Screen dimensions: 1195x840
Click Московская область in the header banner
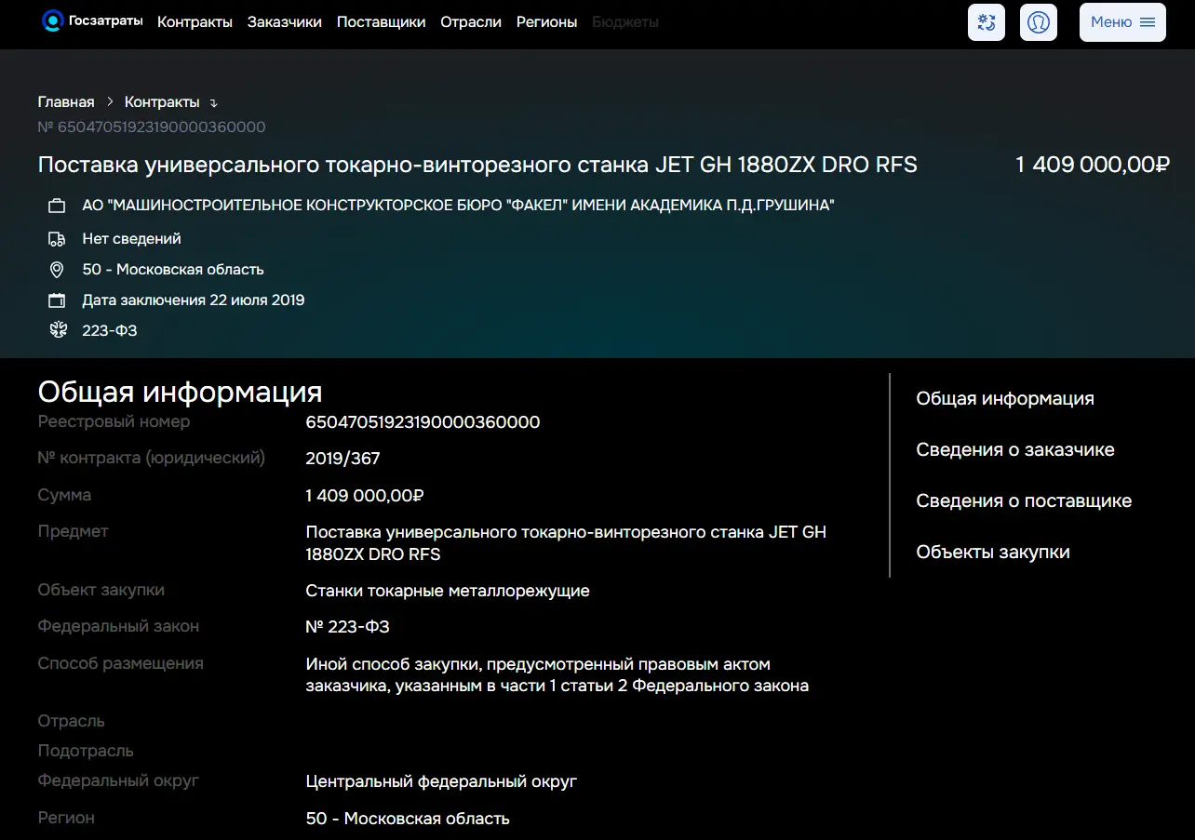[173, 270]
